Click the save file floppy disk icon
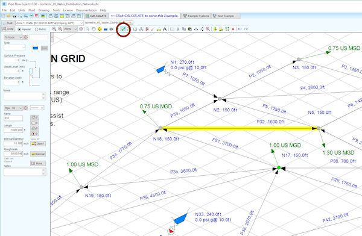This screenshot has width=362, height=236. (x=14, y=16)
